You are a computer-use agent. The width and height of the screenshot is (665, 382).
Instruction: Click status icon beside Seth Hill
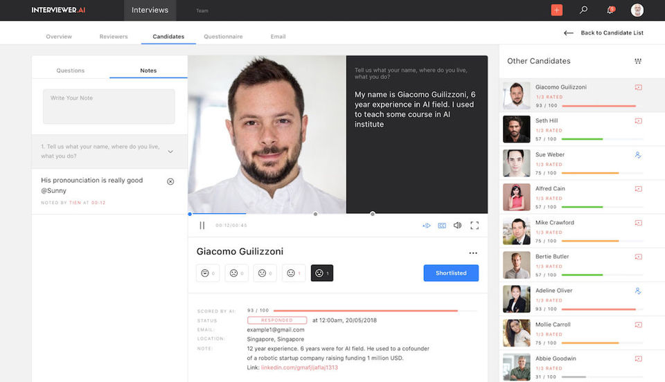638,120
